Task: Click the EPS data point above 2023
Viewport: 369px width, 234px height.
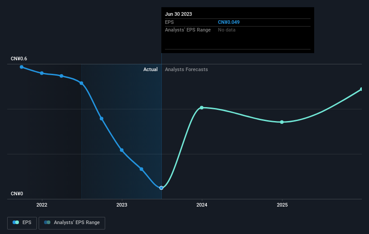Action: coord(122,150)
